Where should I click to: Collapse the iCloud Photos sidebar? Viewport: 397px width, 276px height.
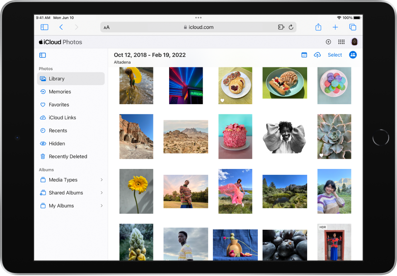point(43,55)
